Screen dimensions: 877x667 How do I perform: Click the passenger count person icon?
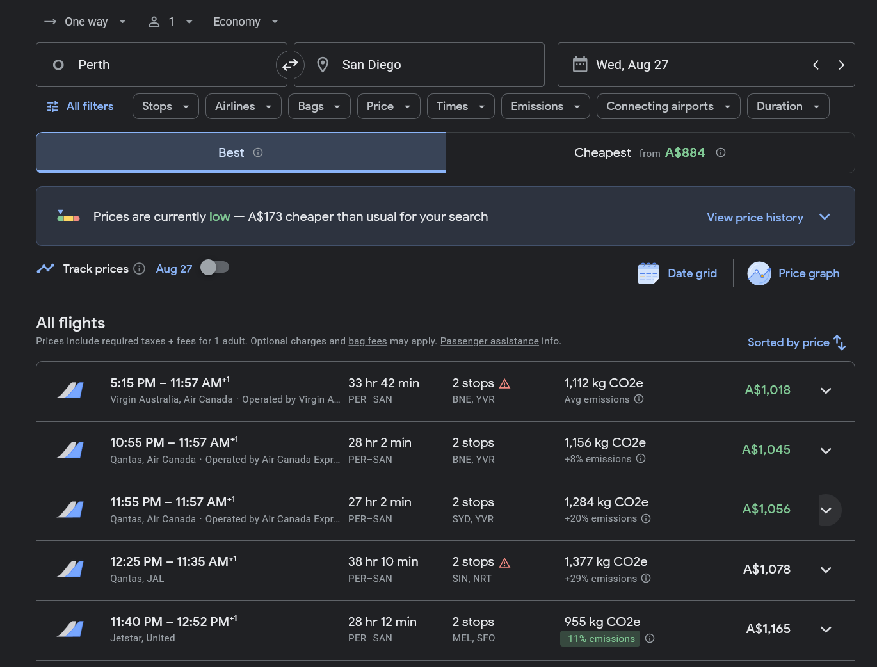tap(154, 22)
